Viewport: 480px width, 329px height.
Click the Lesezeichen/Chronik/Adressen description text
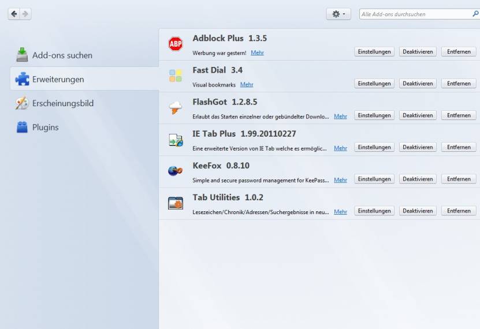coord(261,212)
